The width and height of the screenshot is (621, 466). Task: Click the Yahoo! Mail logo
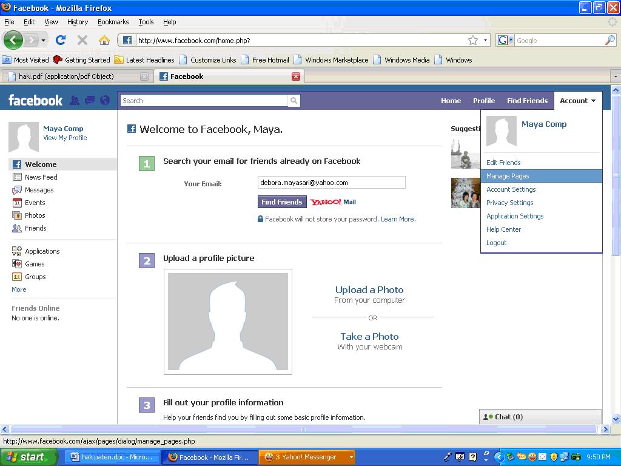pos(333,202)
